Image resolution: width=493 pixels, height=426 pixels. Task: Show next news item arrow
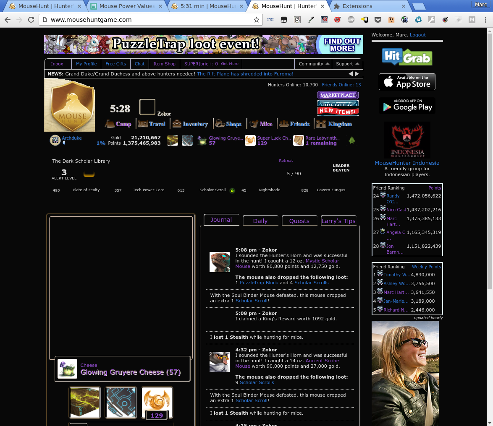[x=357, y=74]
